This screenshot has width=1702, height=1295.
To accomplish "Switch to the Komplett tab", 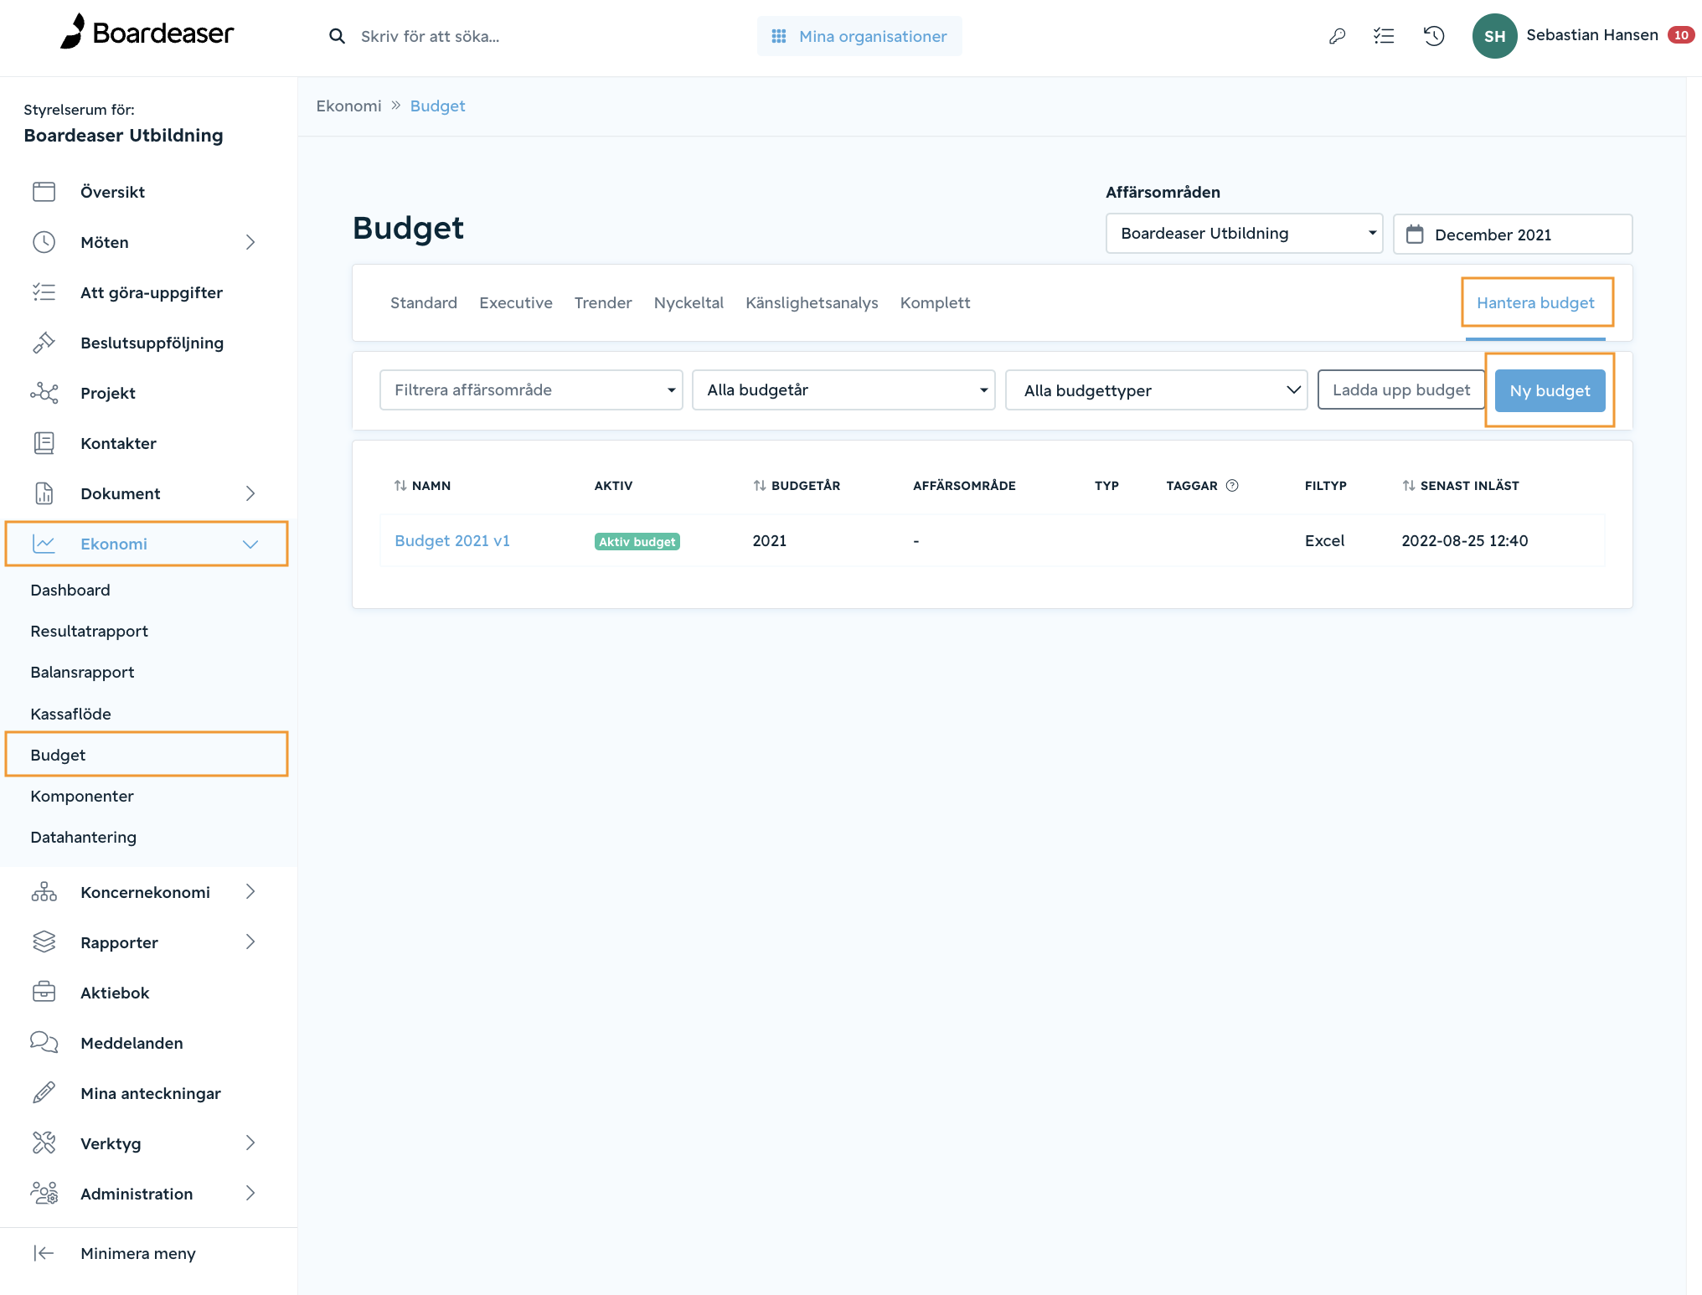I will (935, 302).
